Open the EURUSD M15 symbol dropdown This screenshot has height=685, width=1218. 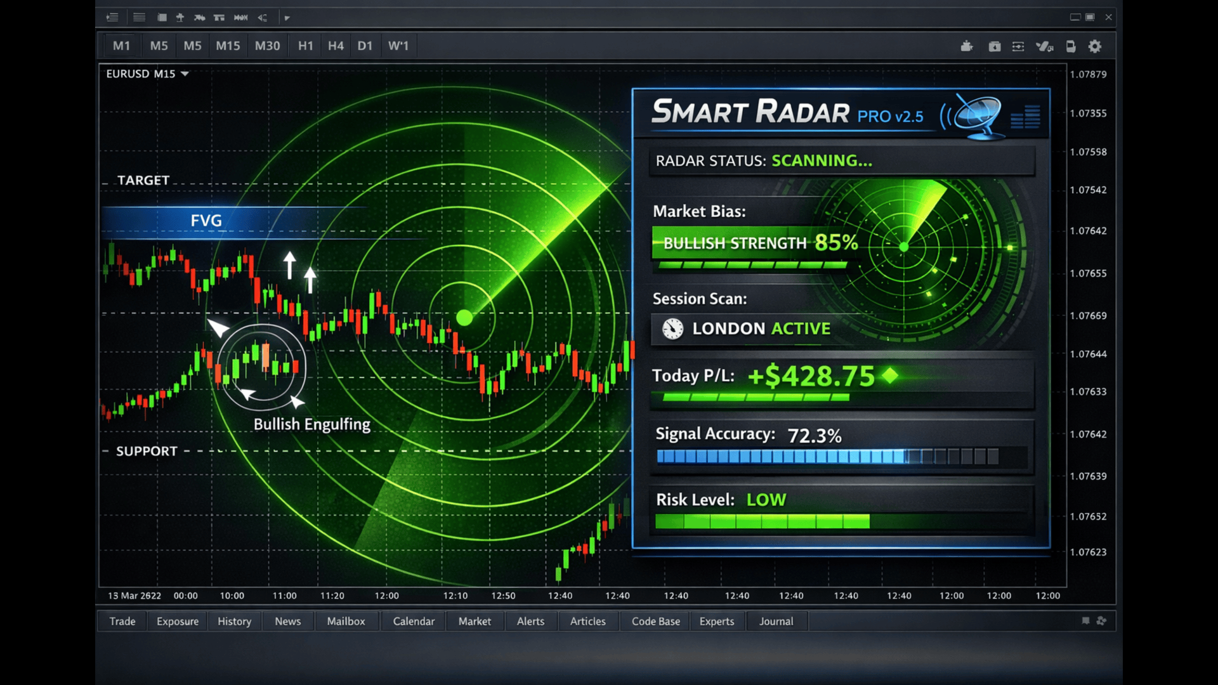coord(185,74)
